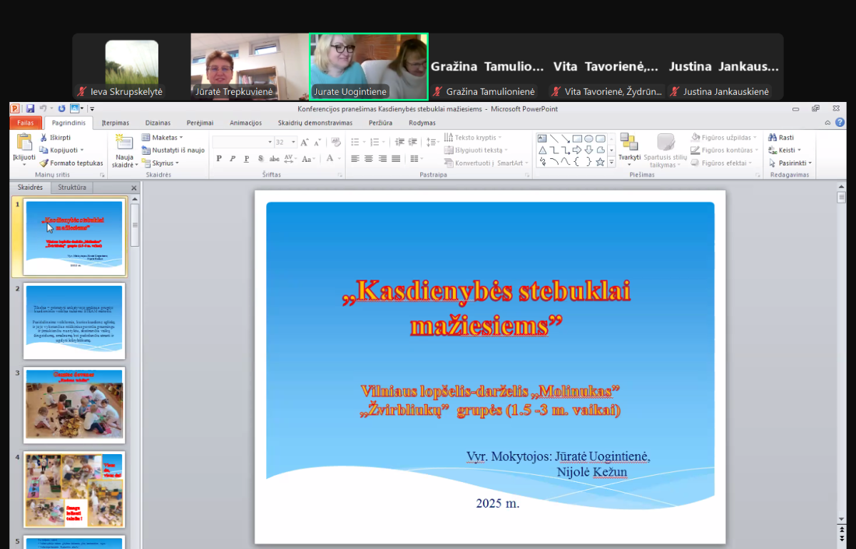Click the Nauja skaidrė icon
The image size is (856, 549).
click(x=124, y=143)
